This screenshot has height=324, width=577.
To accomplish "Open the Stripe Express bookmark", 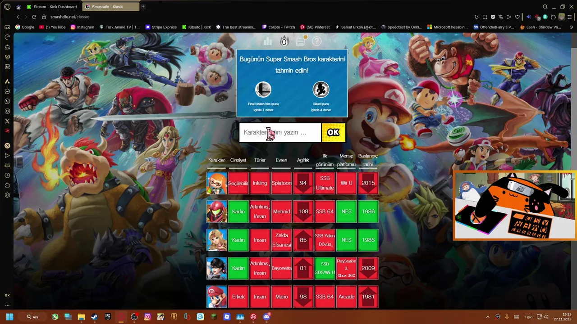I will tap(161, 27).
